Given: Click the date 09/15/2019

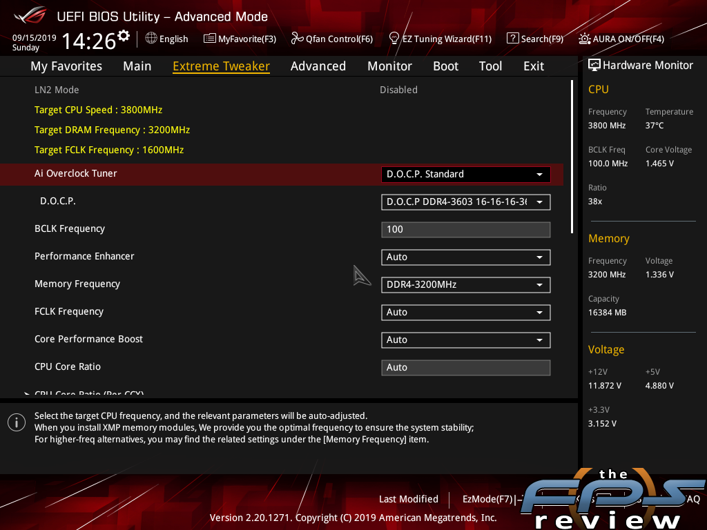Looking at the screenshot, I should tap(35, 38).
